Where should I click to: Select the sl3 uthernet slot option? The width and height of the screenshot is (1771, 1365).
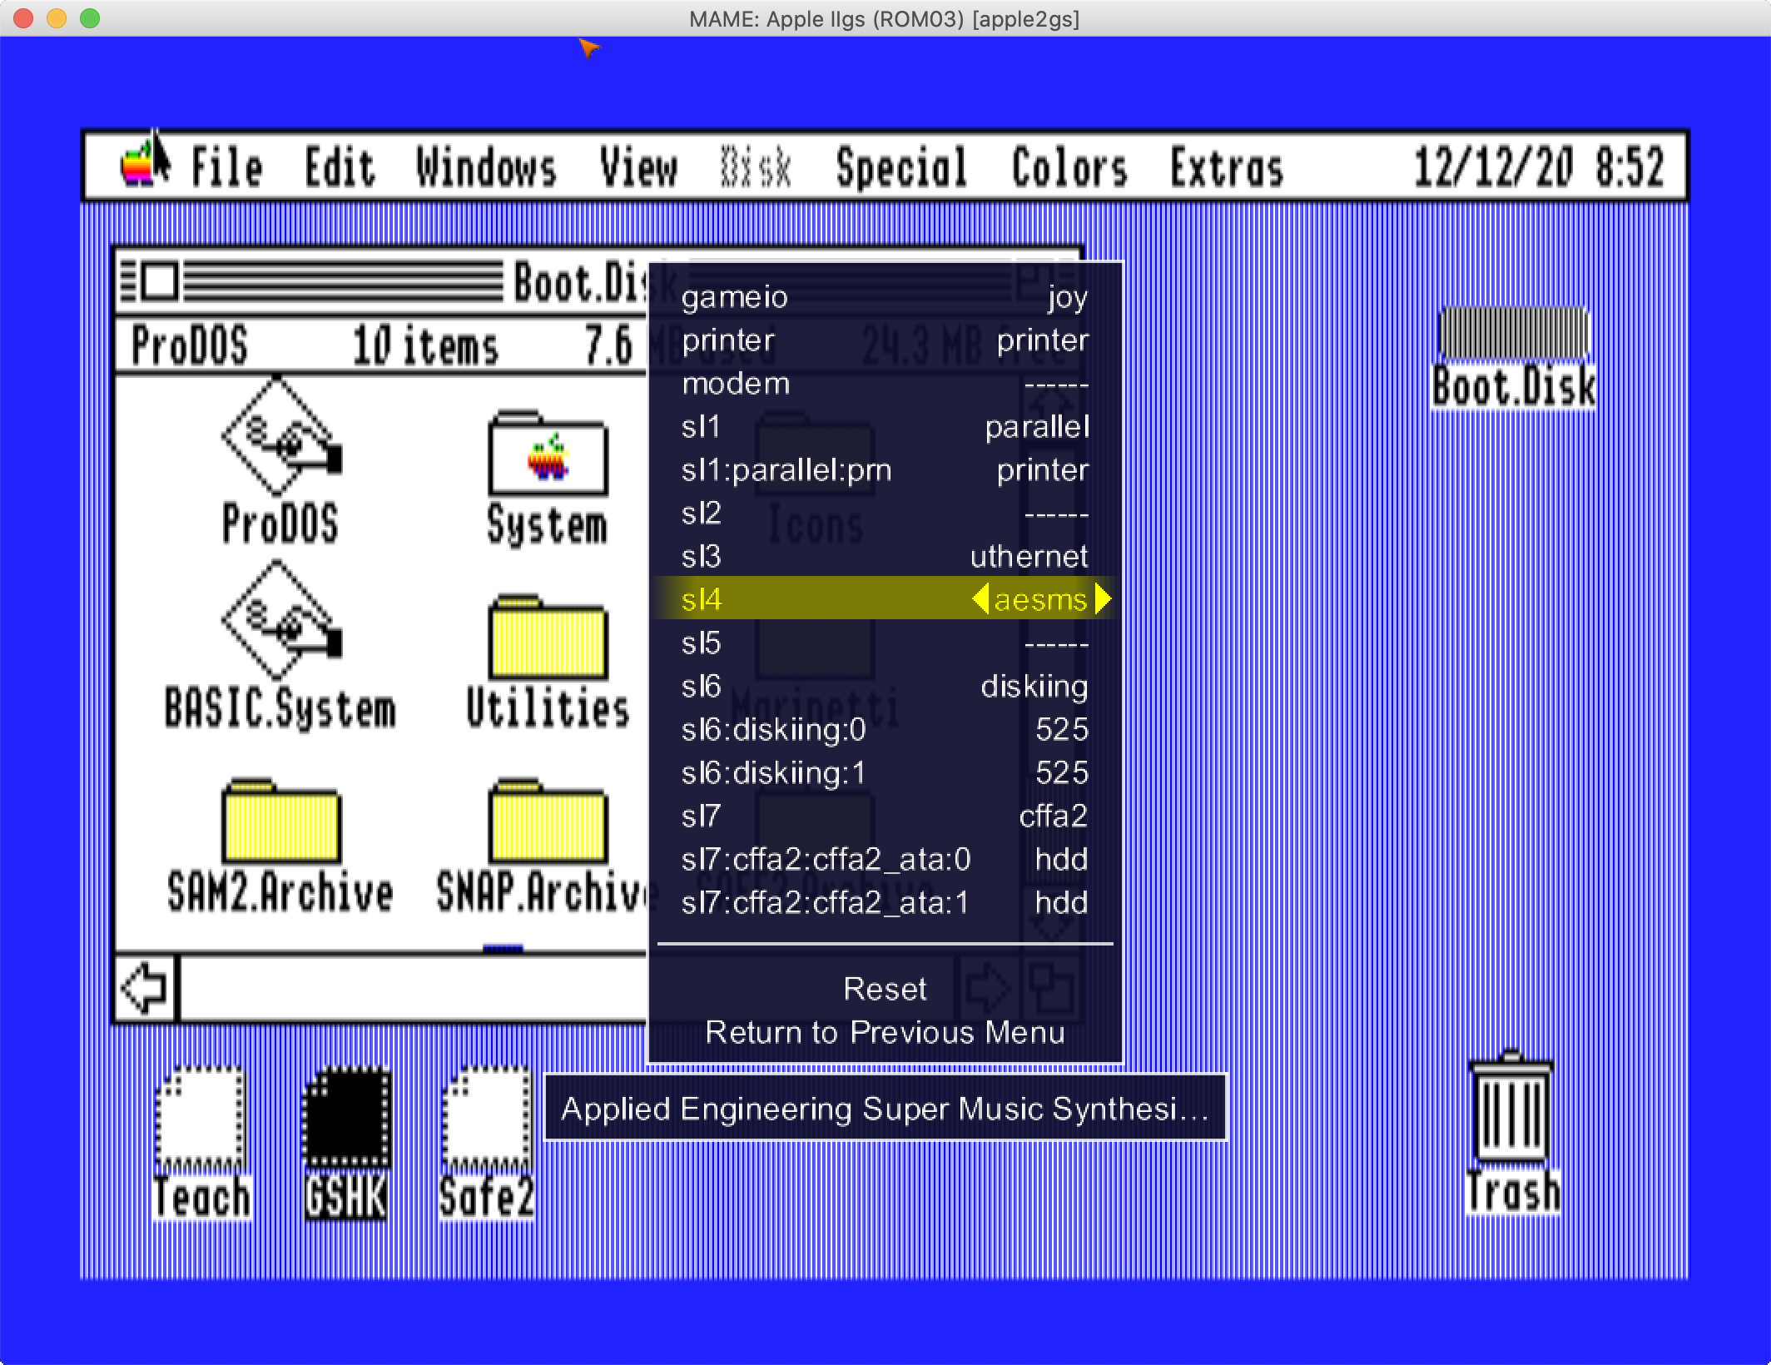coord(884,556)
